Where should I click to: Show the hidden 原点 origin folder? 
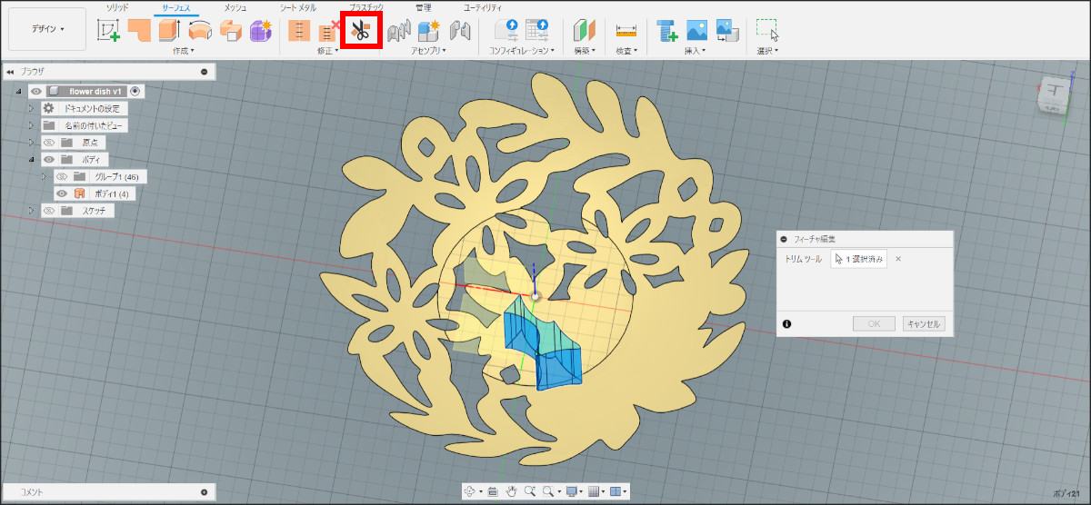point(49,143)
